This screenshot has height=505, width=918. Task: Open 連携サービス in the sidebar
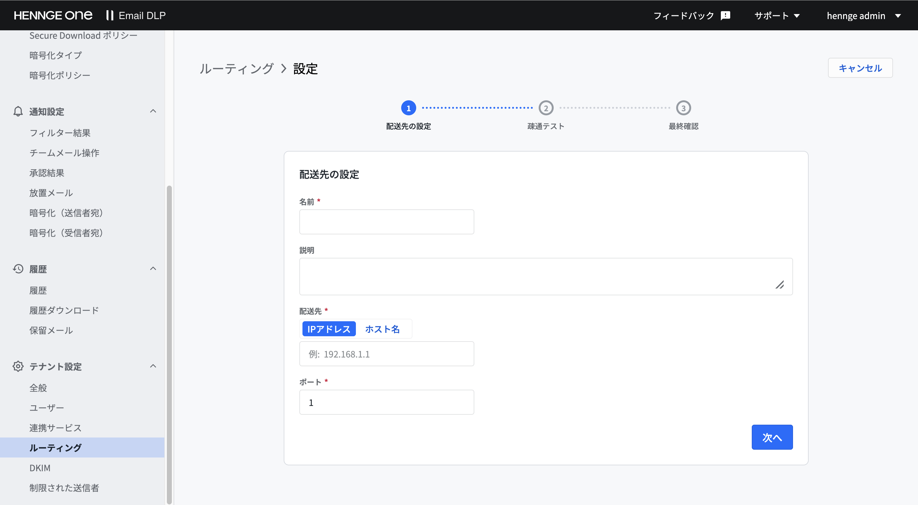pyautogui.click(x=56, y=428)
